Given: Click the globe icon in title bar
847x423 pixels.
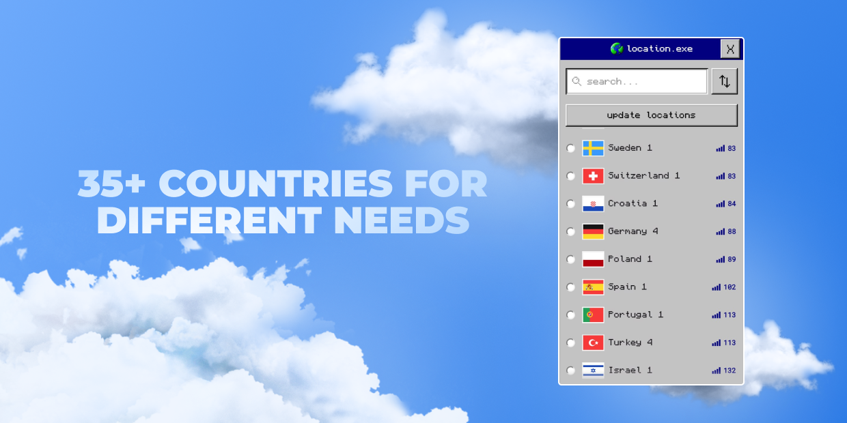Looking at the screenshot, I should coord(616,48).
